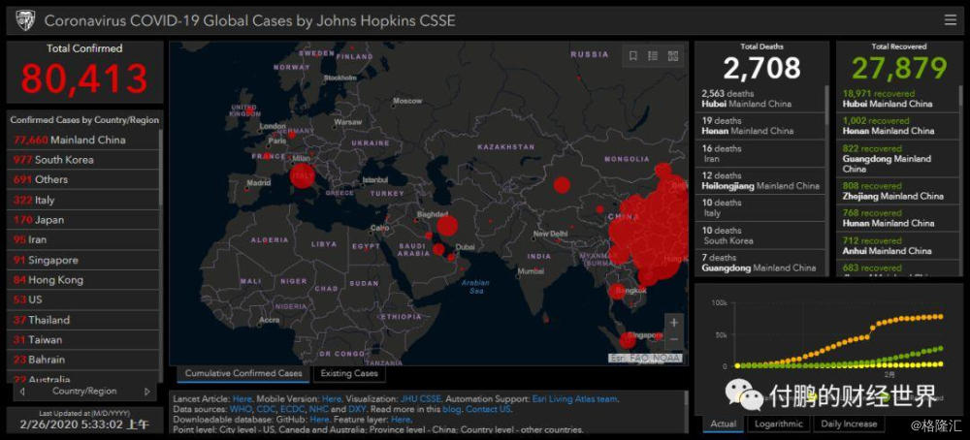Select '95 Iran' in country list

pyautogui.click(x=83, y=239)
